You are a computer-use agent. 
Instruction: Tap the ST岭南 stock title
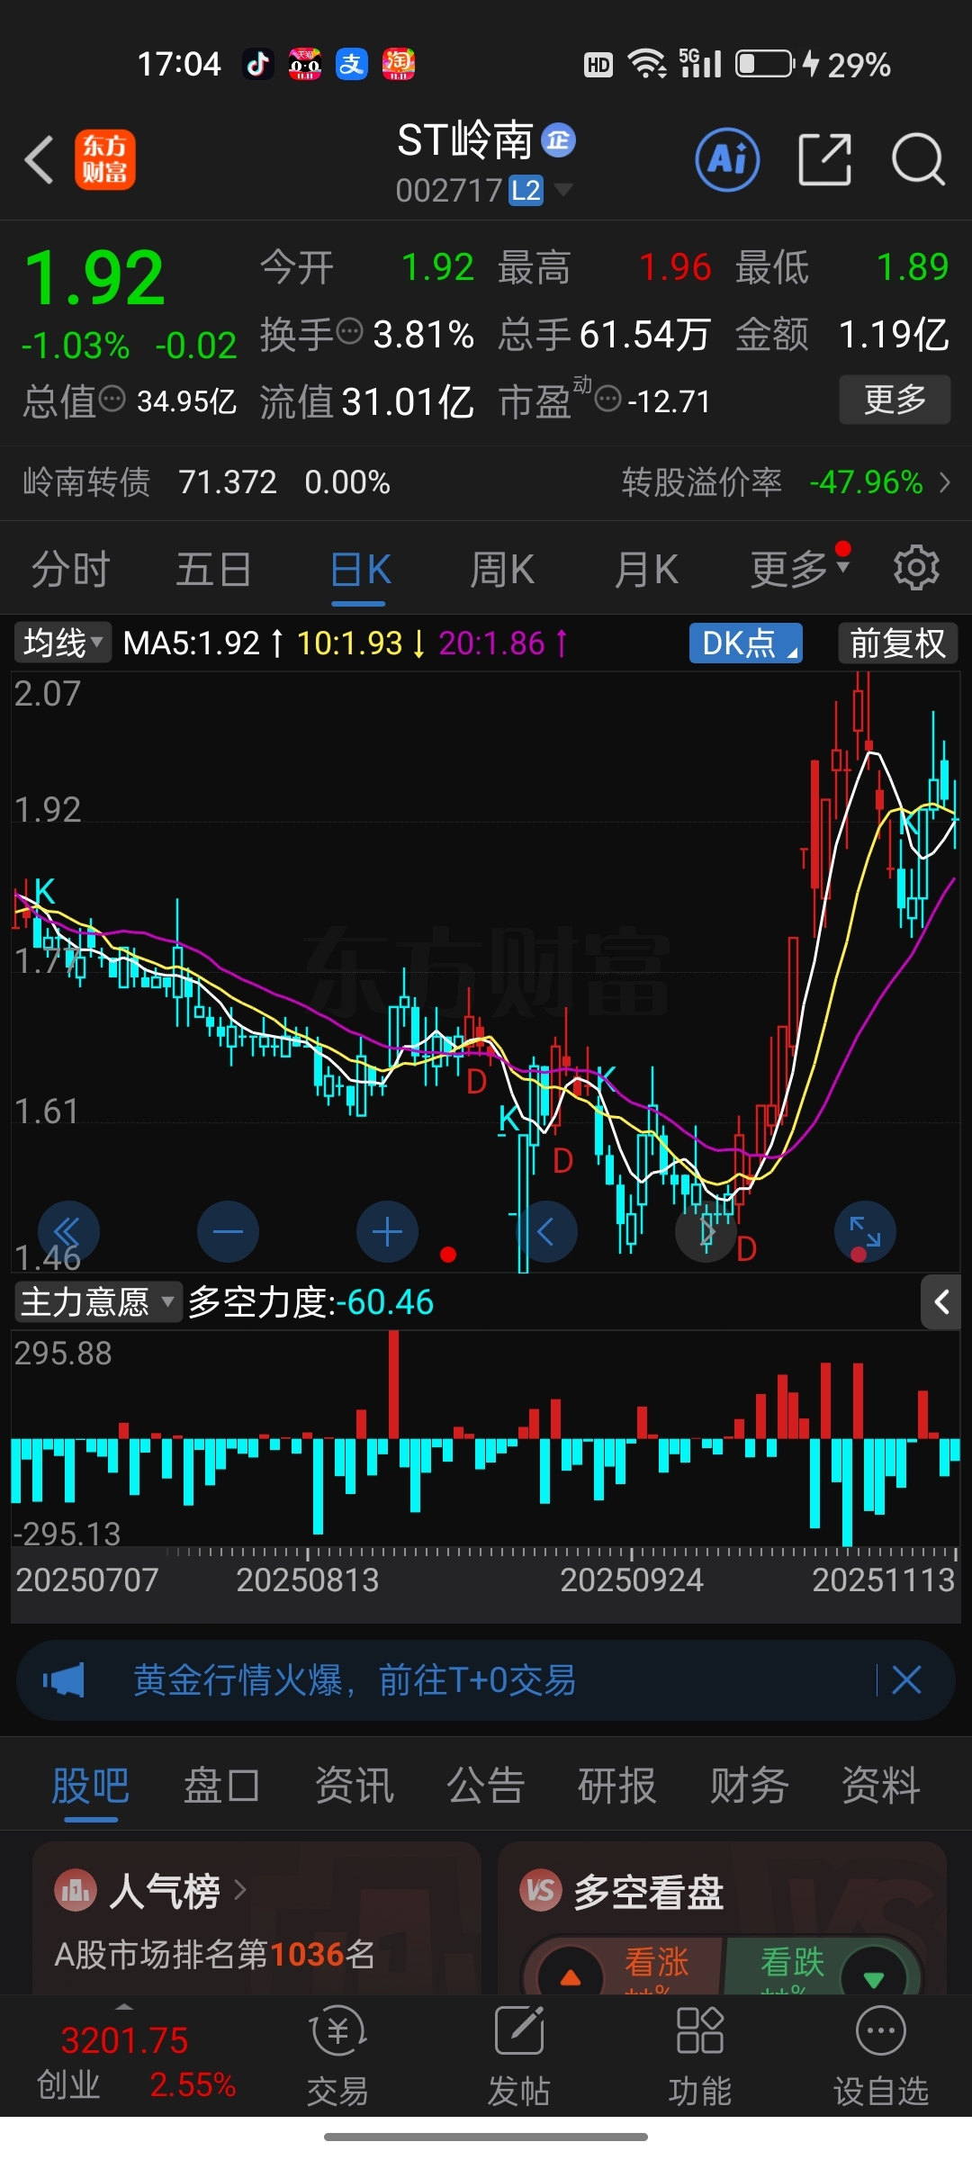[x=466, y=140]
